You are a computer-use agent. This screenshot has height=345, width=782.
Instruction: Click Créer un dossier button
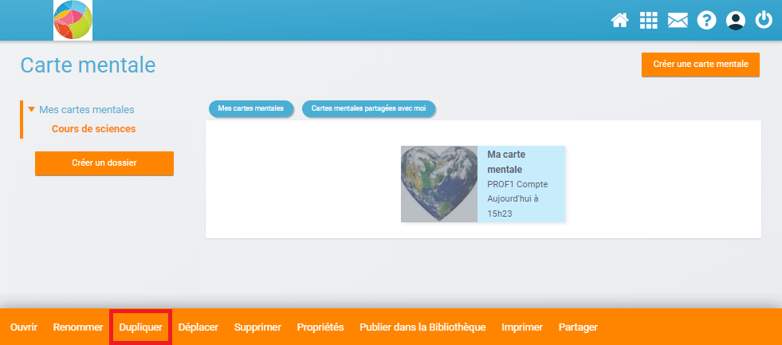tap(104, 163)
